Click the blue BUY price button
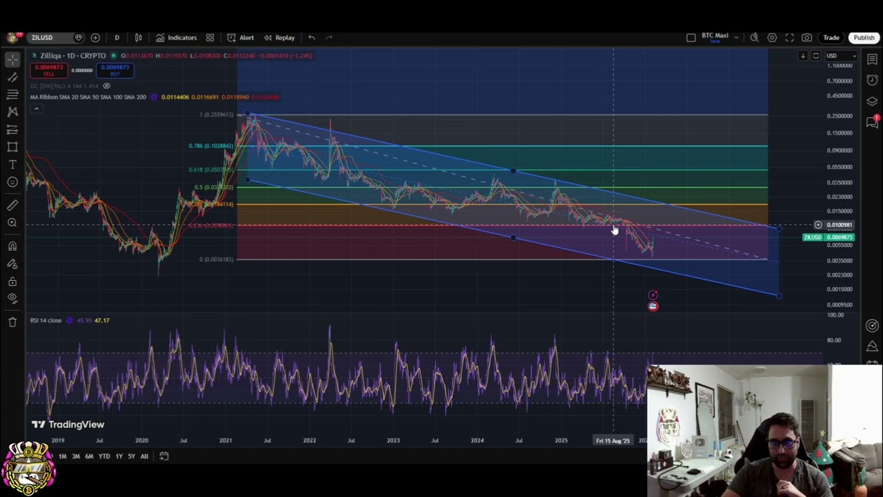This screenshot has width=883, height=497. [x=115, y=70]
